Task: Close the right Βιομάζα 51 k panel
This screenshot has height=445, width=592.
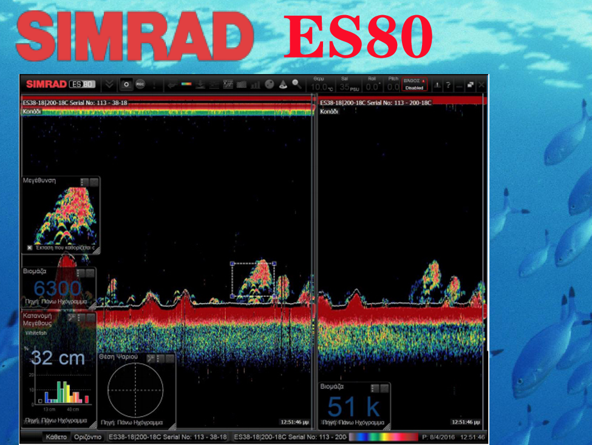Action: pyautogui.click(x=384, y=389)
